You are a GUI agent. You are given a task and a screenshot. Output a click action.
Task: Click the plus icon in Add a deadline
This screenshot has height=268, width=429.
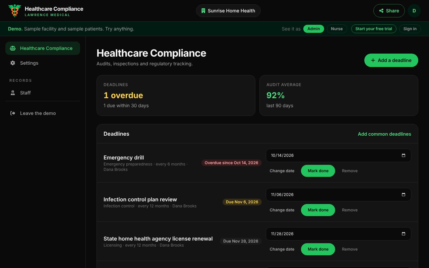pyautogui.click(x=373, y=60)
